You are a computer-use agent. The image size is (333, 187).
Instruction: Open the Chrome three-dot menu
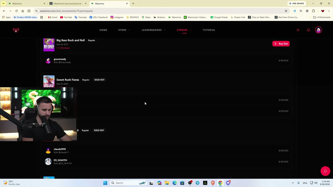pyautogui.click(x=329, y=11)
